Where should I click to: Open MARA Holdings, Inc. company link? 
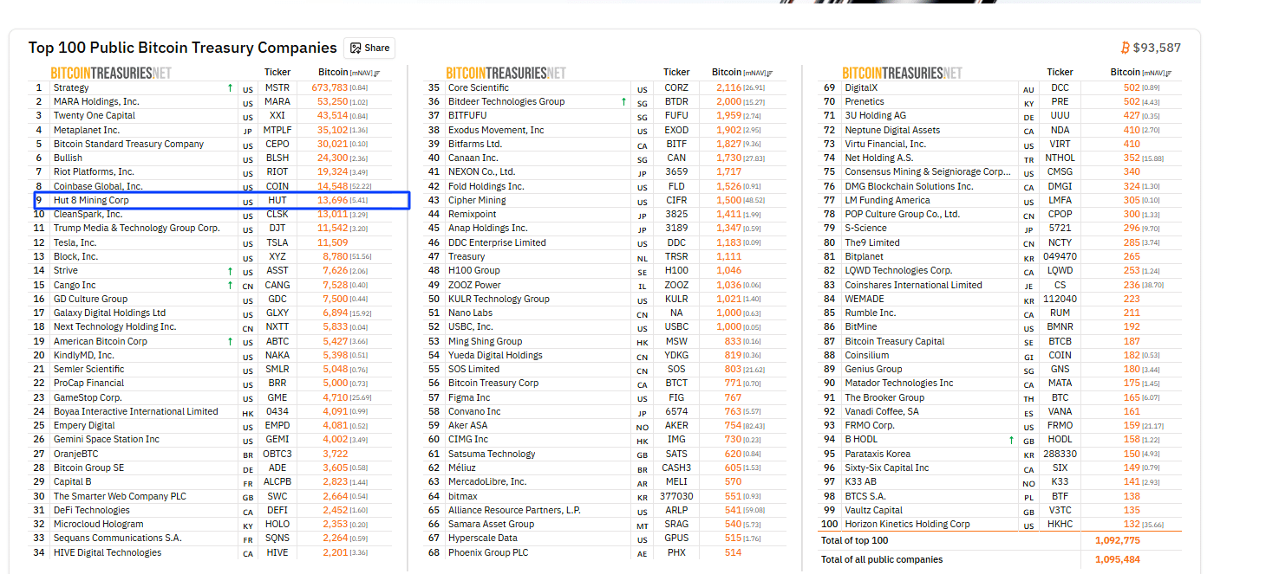pyautogui.click(x=96, y=102)
